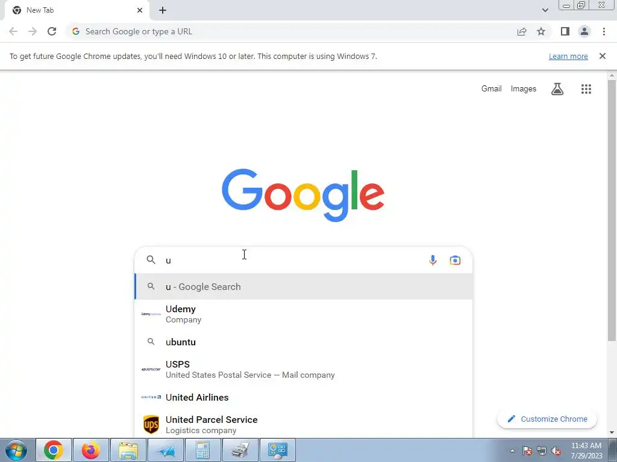Click the clock in the system tray
617x462 pixels.
(x=586, y=451)
